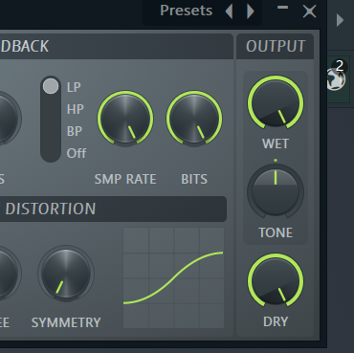Click the SMP RATE knob
The height and width of the screenshot is (353, 354).
(125, 119)
